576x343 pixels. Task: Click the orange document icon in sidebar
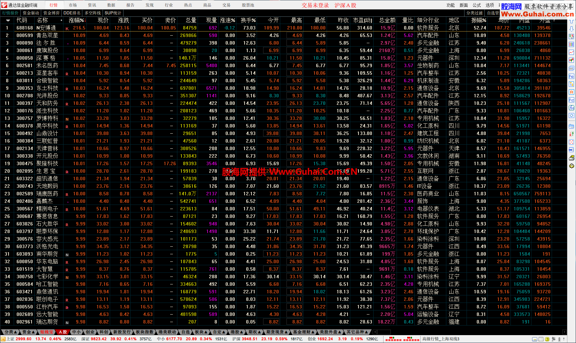pyautogui.click(x=571, y=92)
